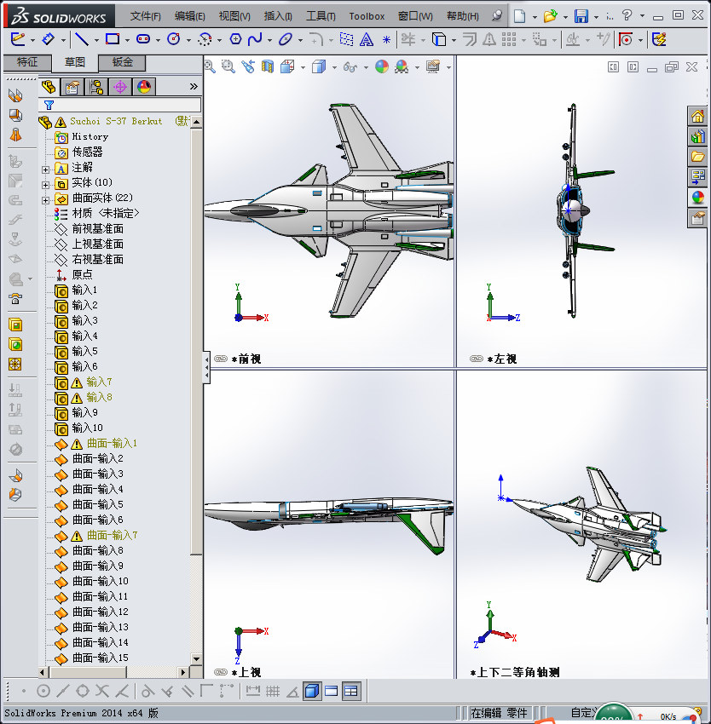Select the Line sketch tool

point(82,40)
